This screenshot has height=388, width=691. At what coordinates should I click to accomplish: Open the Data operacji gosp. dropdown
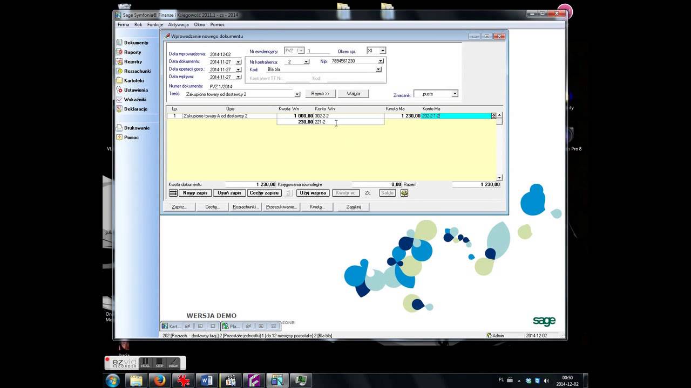239,70
